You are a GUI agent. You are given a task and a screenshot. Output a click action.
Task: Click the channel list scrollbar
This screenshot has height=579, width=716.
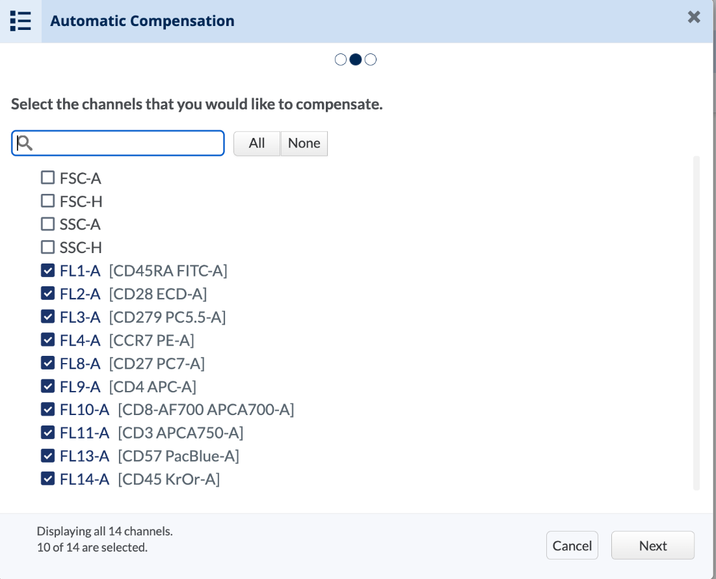pos(696,323)
